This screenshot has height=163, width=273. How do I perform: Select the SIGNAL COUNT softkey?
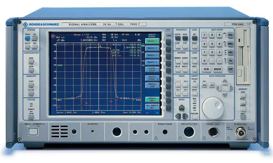tap(152, 70)
